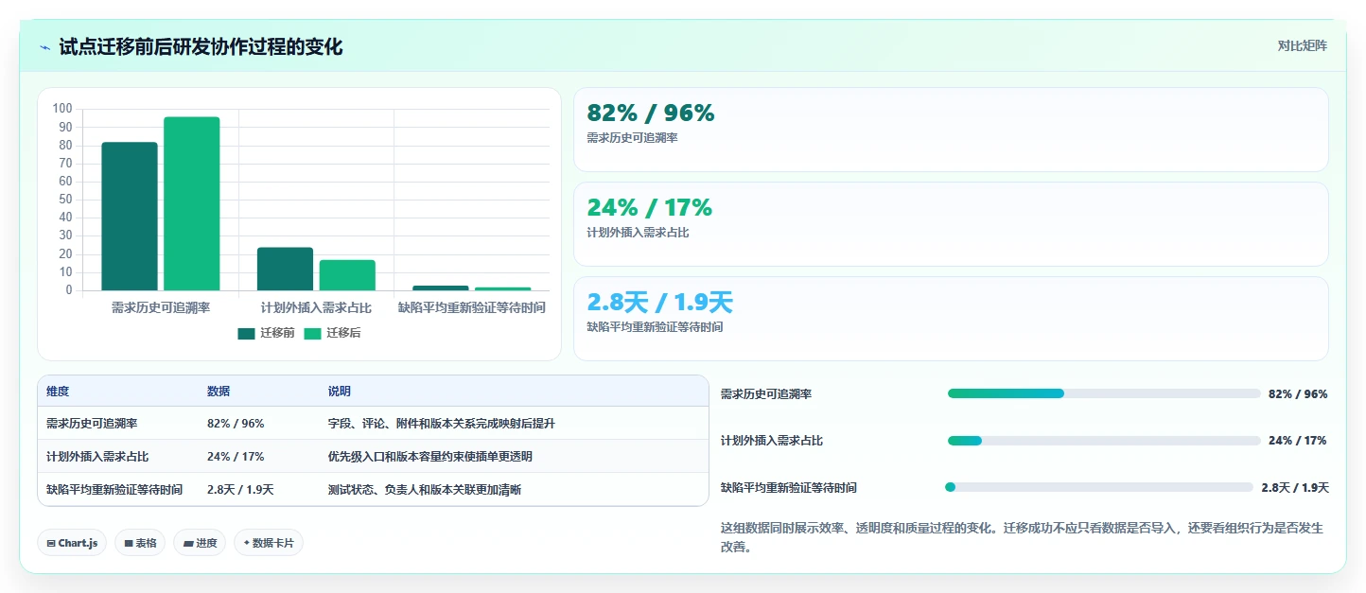Click the title 试点迁移前后研发协作过程的变化
The image size is (1366, 593).
(201, 47)
